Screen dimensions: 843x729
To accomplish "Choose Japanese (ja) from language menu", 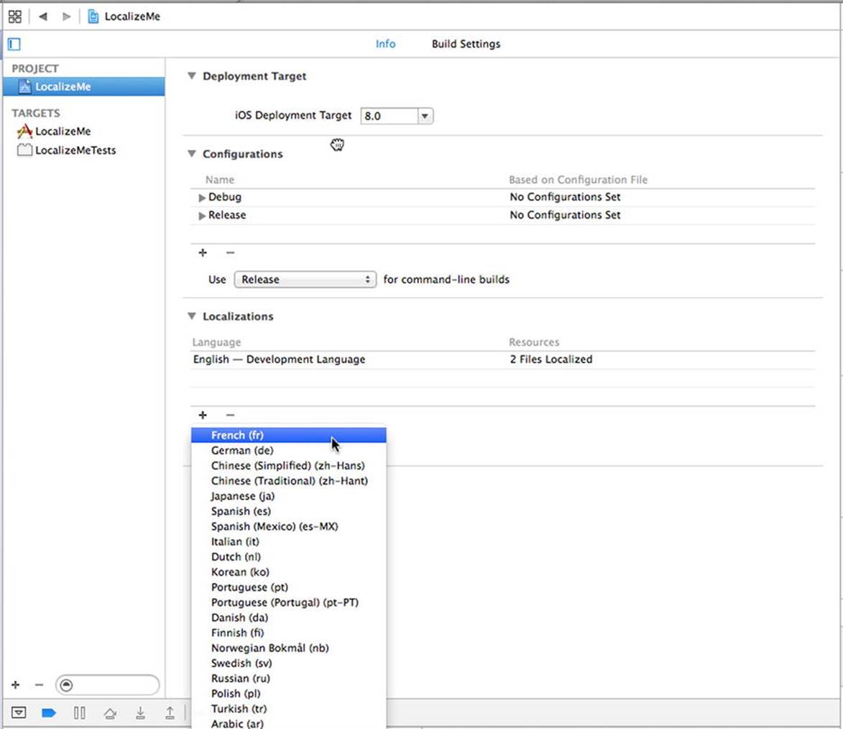I will (289, 496).
